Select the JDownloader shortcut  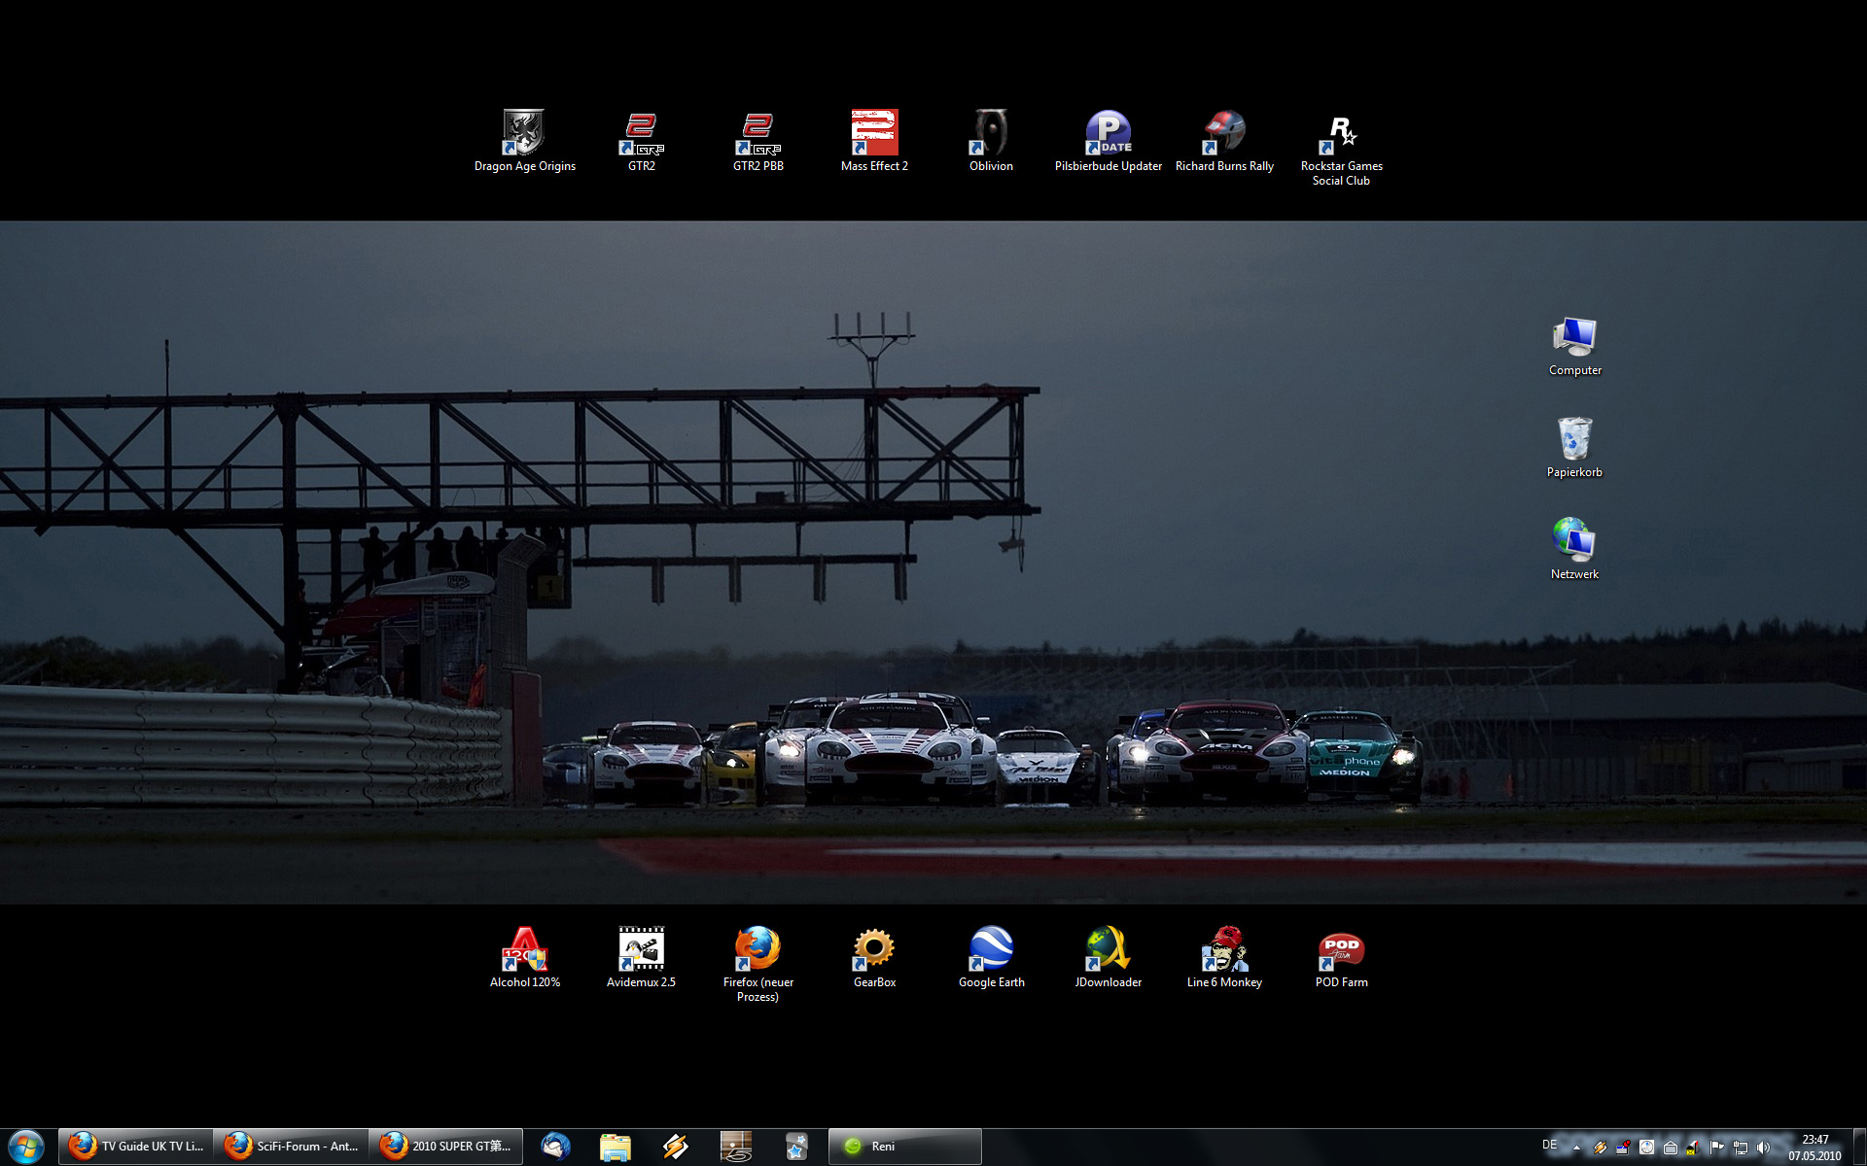click(x=1108, y=950)
